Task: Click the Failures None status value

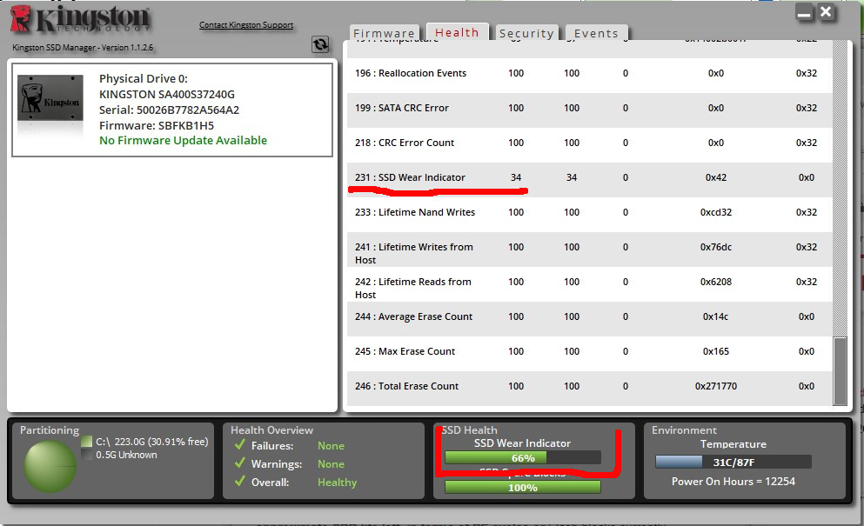Action: click(331, 446)
